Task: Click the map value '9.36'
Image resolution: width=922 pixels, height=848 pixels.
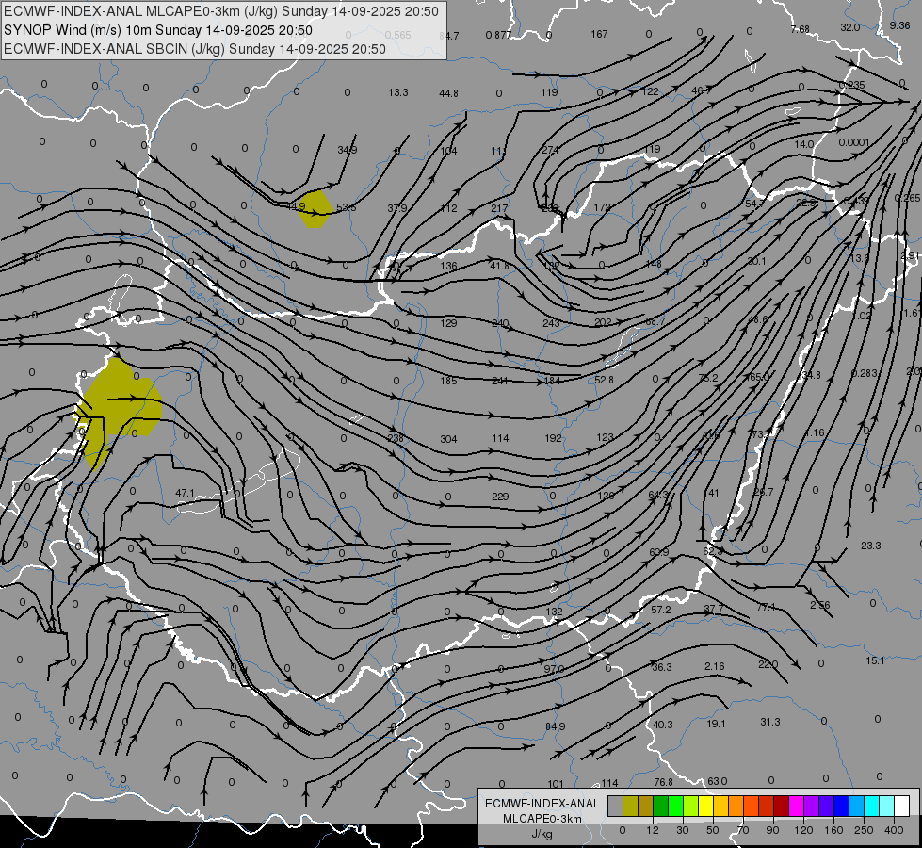Action: (899, 25)
